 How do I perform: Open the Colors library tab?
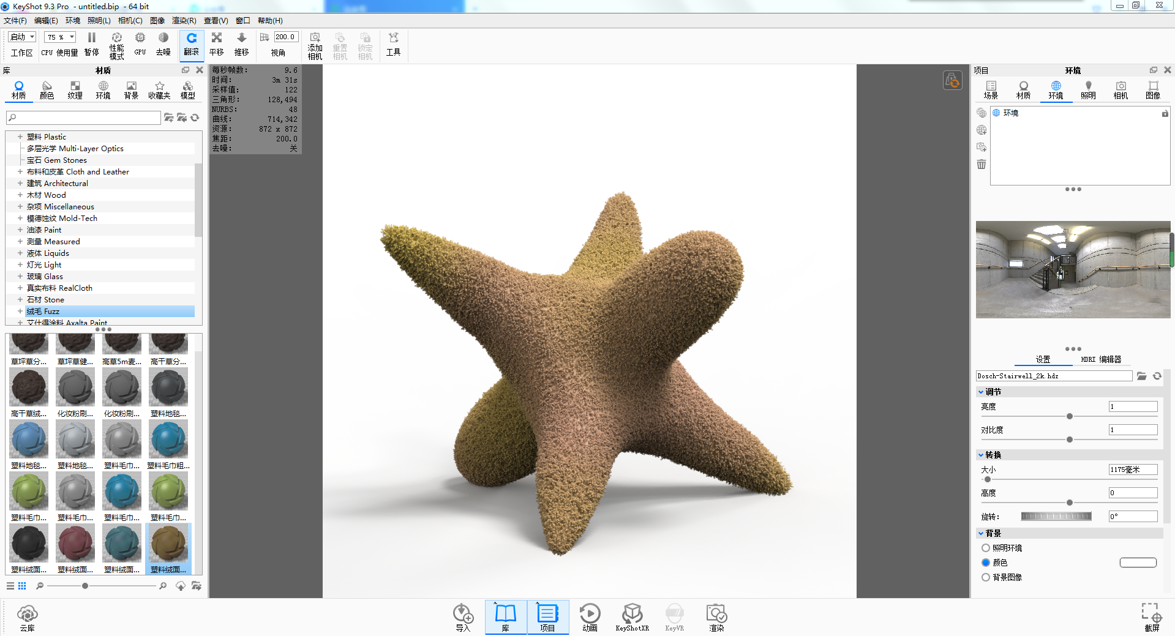point(47,90)
